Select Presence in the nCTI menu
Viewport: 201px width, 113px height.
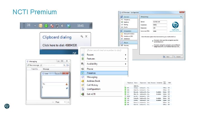tap(104, 73)
